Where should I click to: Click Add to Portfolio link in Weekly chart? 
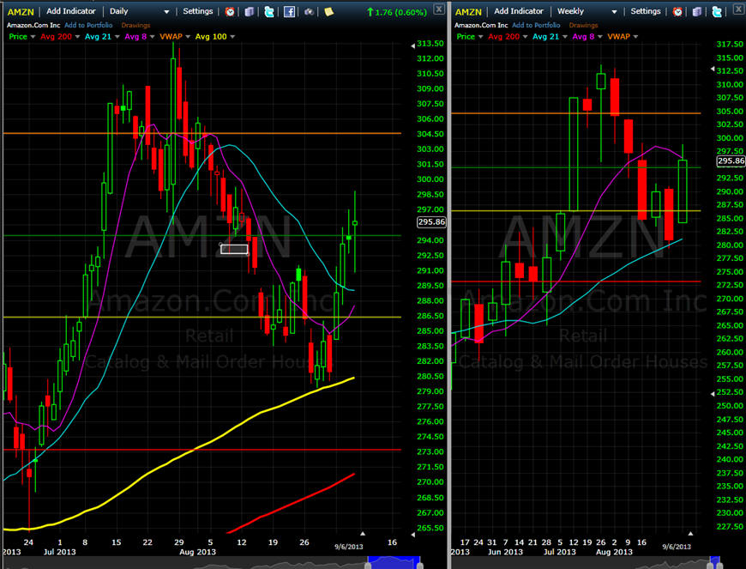tap(536, 25)
